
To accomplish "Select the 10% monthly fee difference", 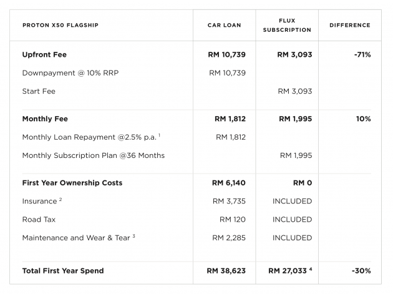I will pos(364,119).
